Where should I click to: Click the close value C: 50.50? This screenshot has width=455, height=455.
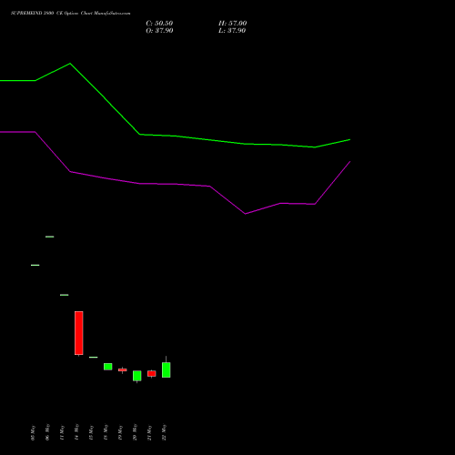159,24
